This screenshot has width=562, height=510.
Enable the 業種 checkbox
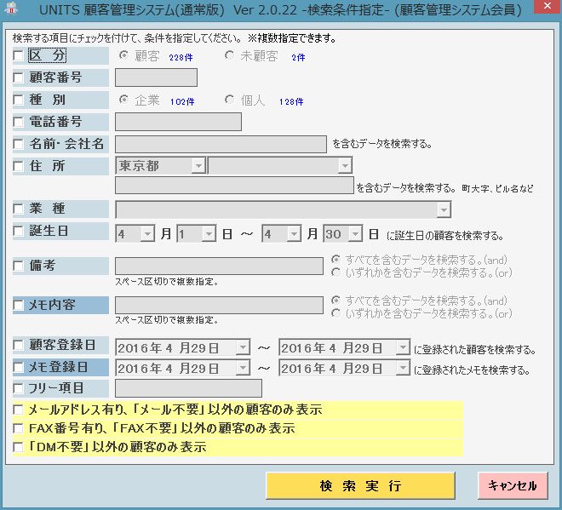point(18,209)
